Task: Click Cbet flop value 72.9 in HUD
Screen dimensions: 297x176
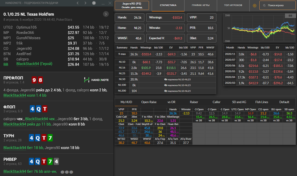Action: pos(121,128)
